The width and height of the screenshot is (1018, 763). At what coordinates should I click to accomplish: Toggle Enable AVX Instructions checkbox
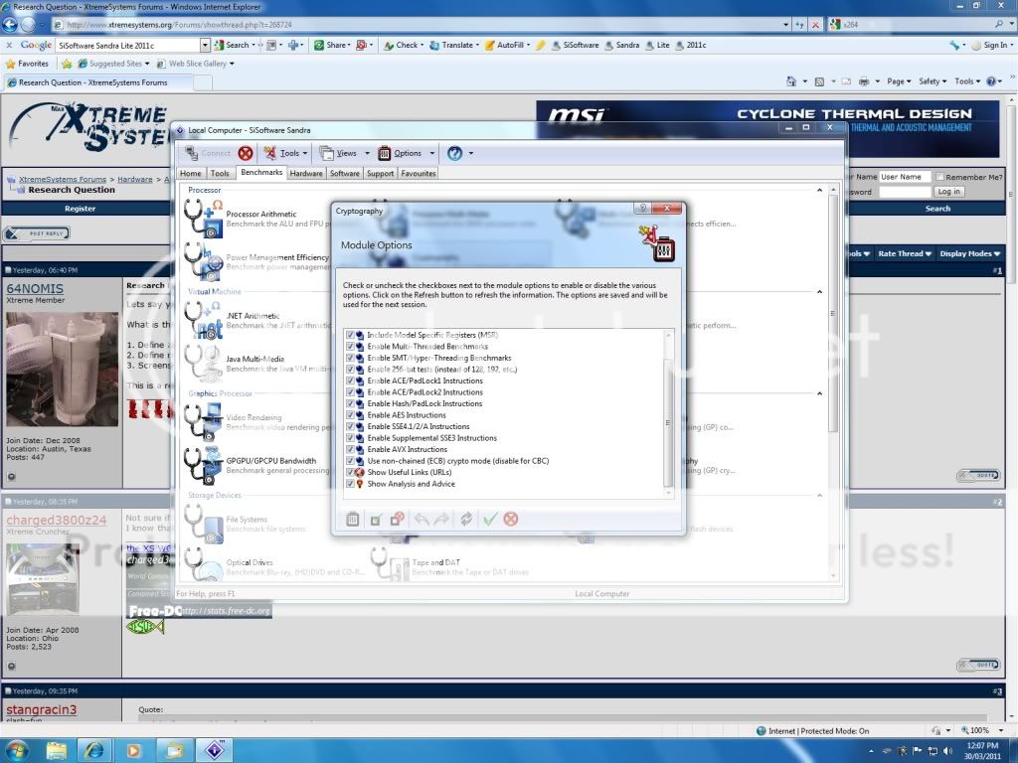350,449
